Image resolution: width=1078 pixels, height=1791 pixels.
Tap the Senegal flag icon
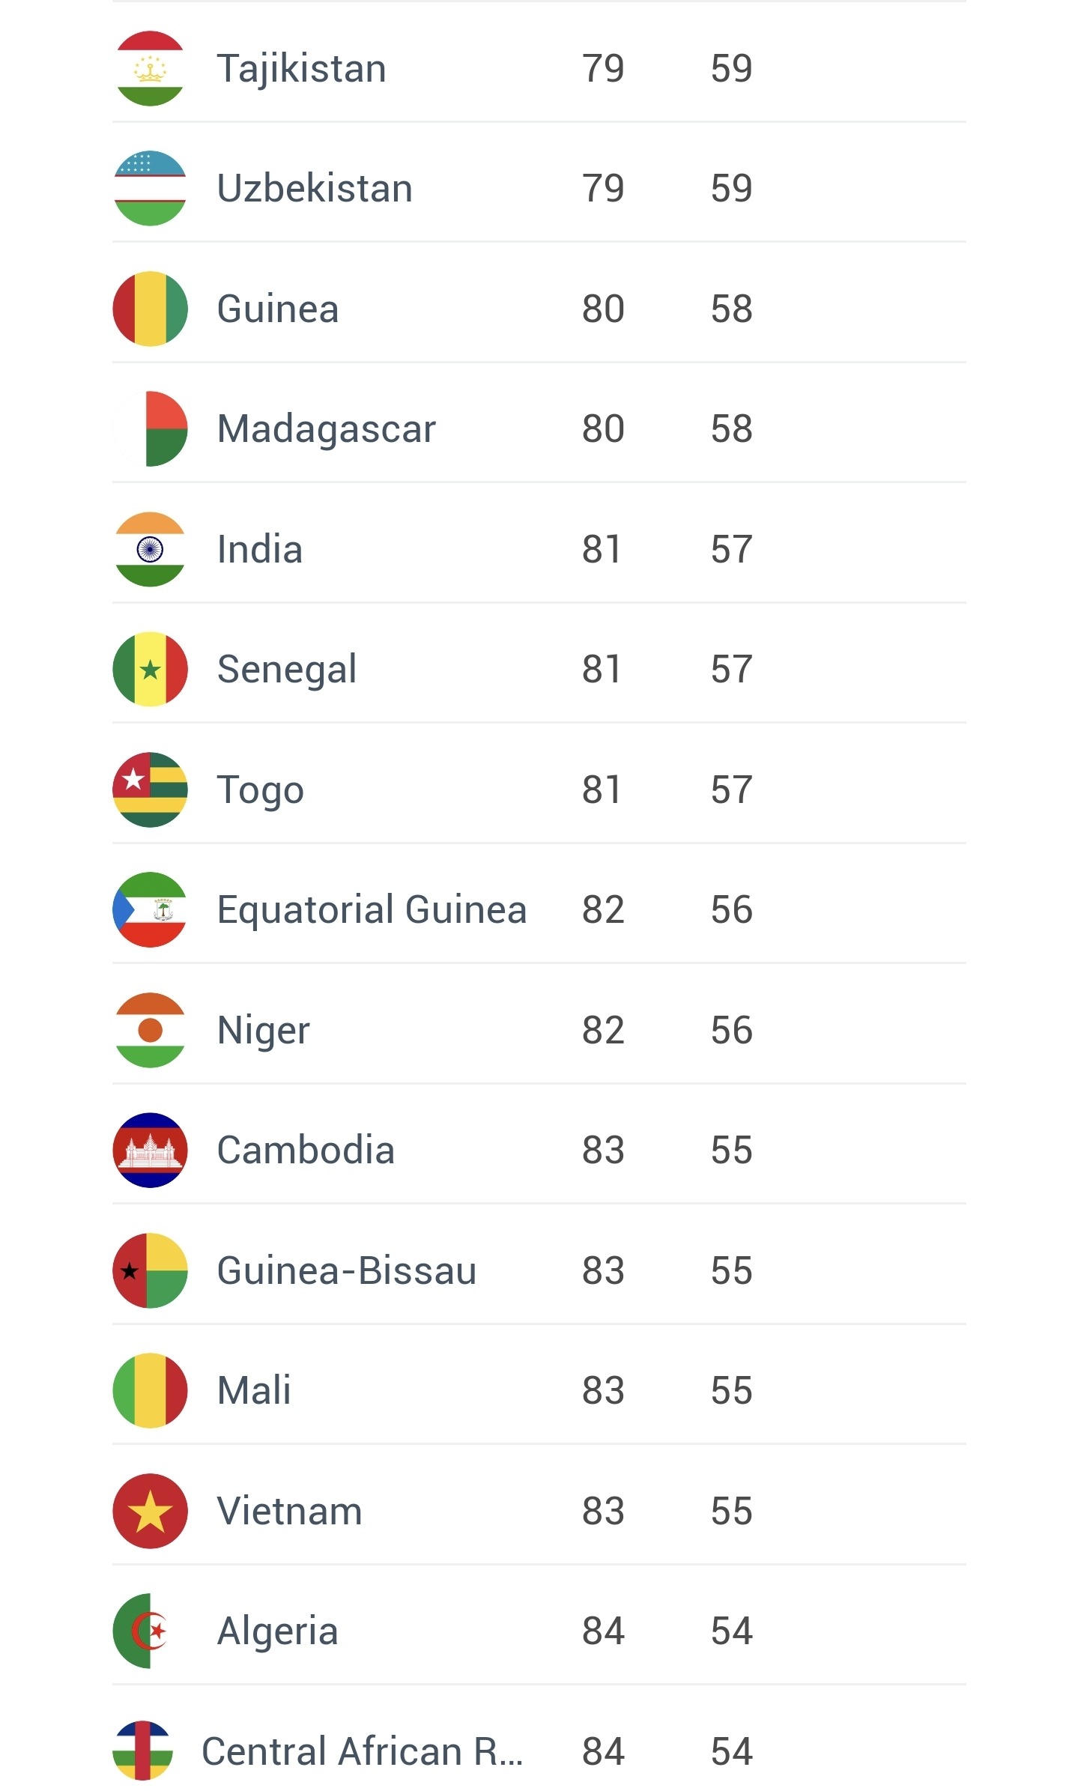point(150,669)
